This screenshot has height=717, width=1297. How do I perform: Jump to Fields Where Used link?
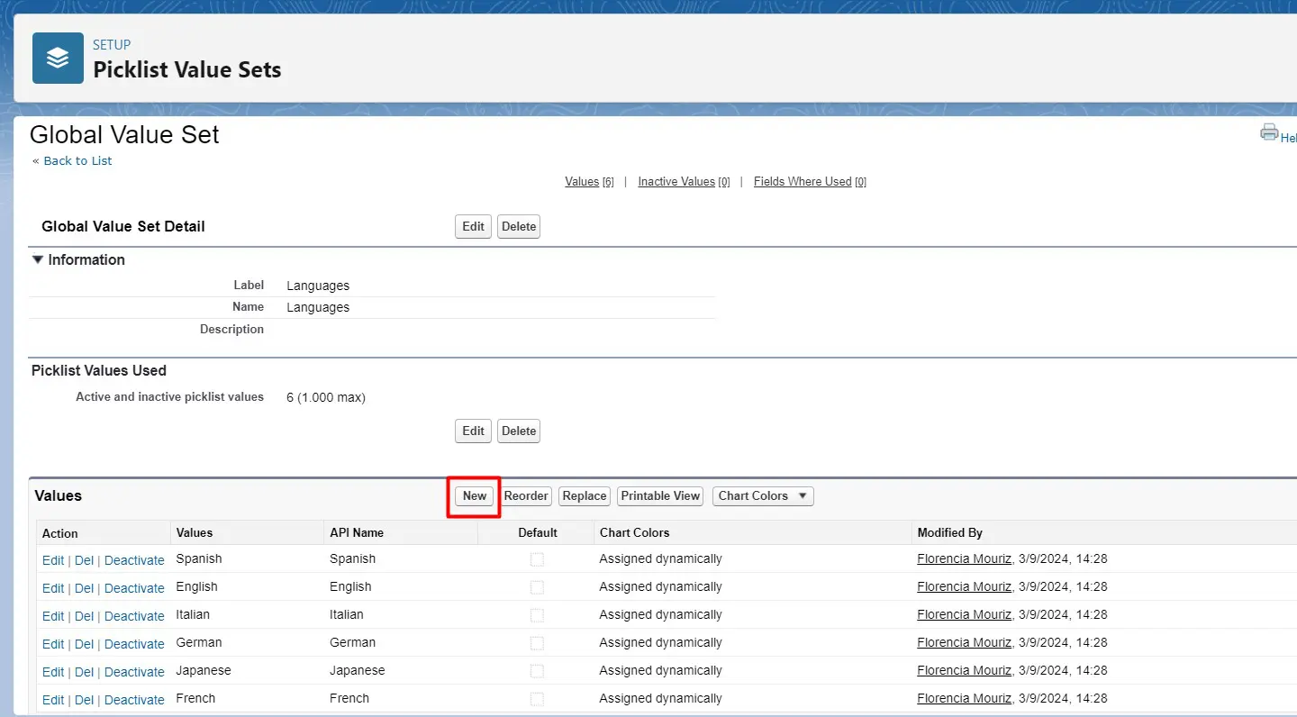point(803,182)
